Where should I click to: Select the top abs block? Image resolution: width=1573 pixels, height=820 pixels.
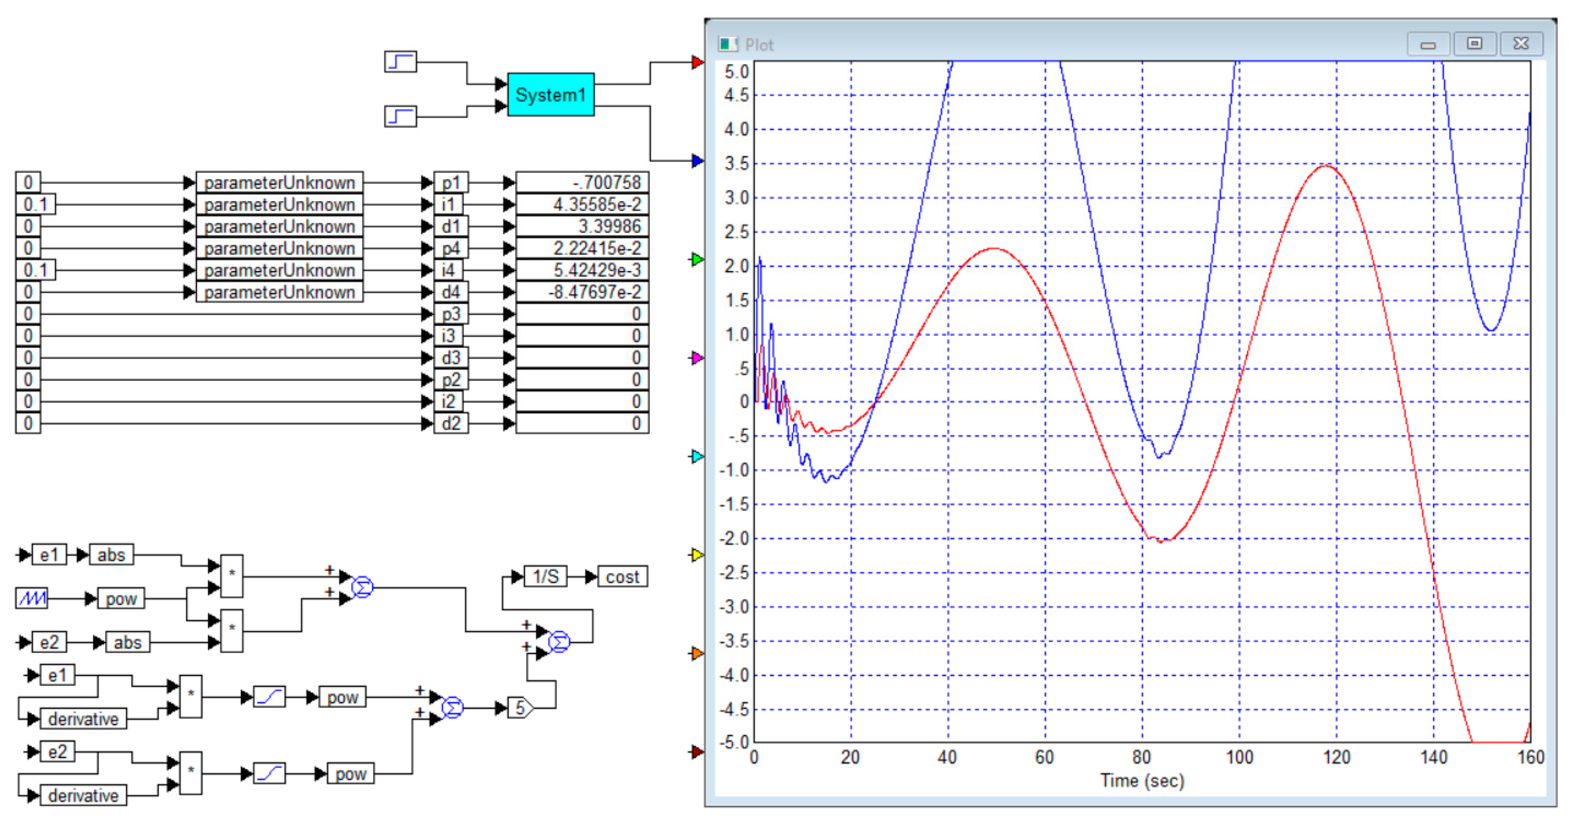coord(111,555)
